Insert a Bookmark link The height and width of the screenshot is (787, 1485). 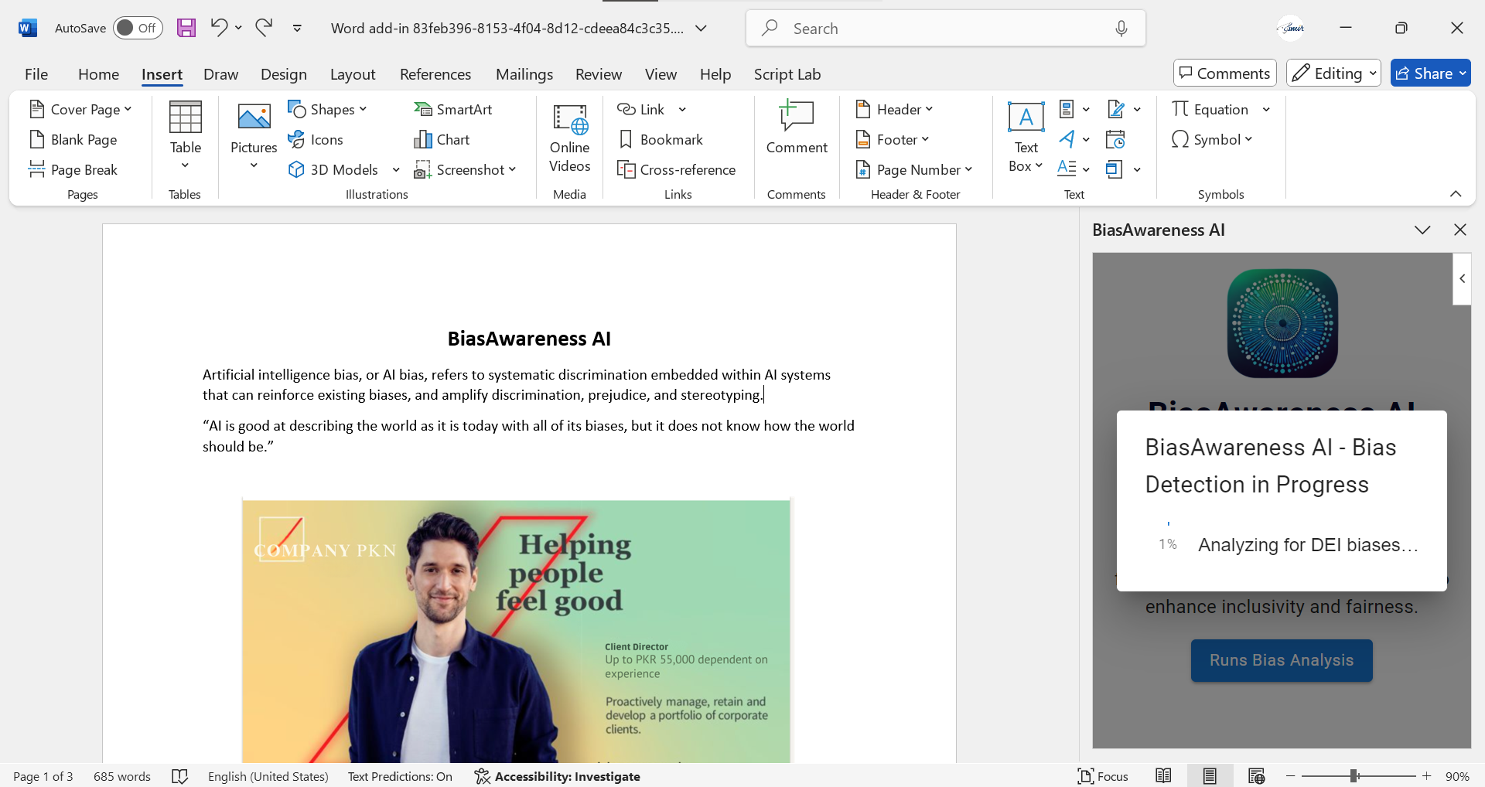[x=661, y=140]
